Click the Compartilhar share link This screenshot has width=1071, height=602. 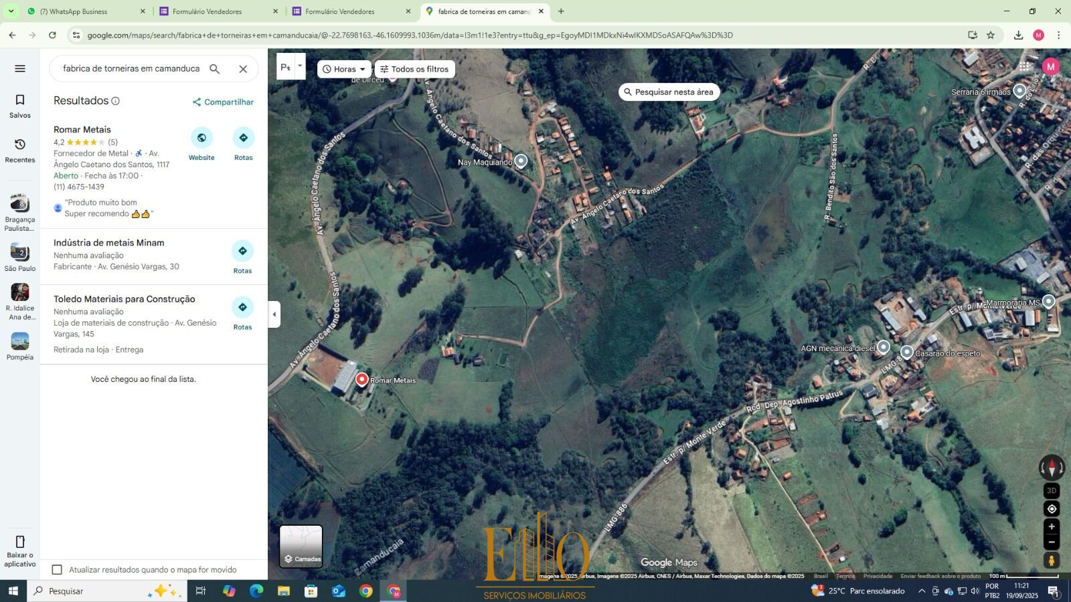(223, 102)
